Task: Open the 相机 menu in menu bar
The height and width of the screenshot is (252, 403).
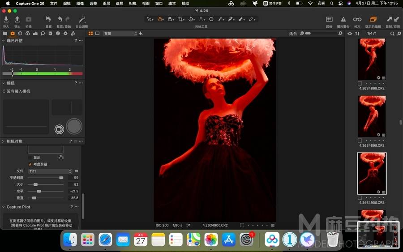Action: point(133,3)
